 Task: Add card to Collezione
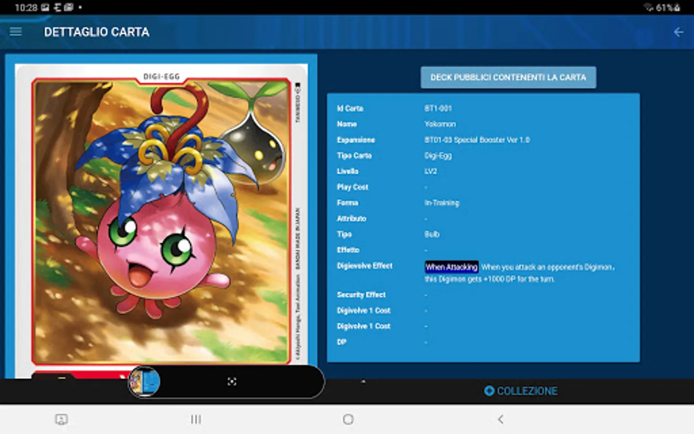tap(520, 391)
